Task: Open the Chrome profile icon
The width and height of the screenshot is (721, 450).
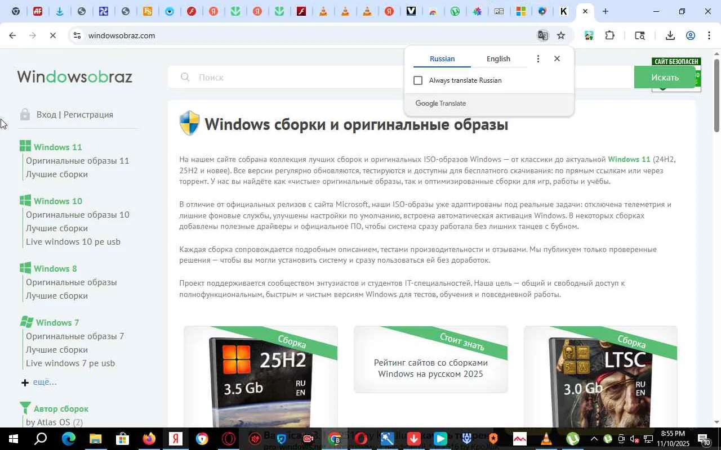Action: pyautogui.click(x=690, y=35)
